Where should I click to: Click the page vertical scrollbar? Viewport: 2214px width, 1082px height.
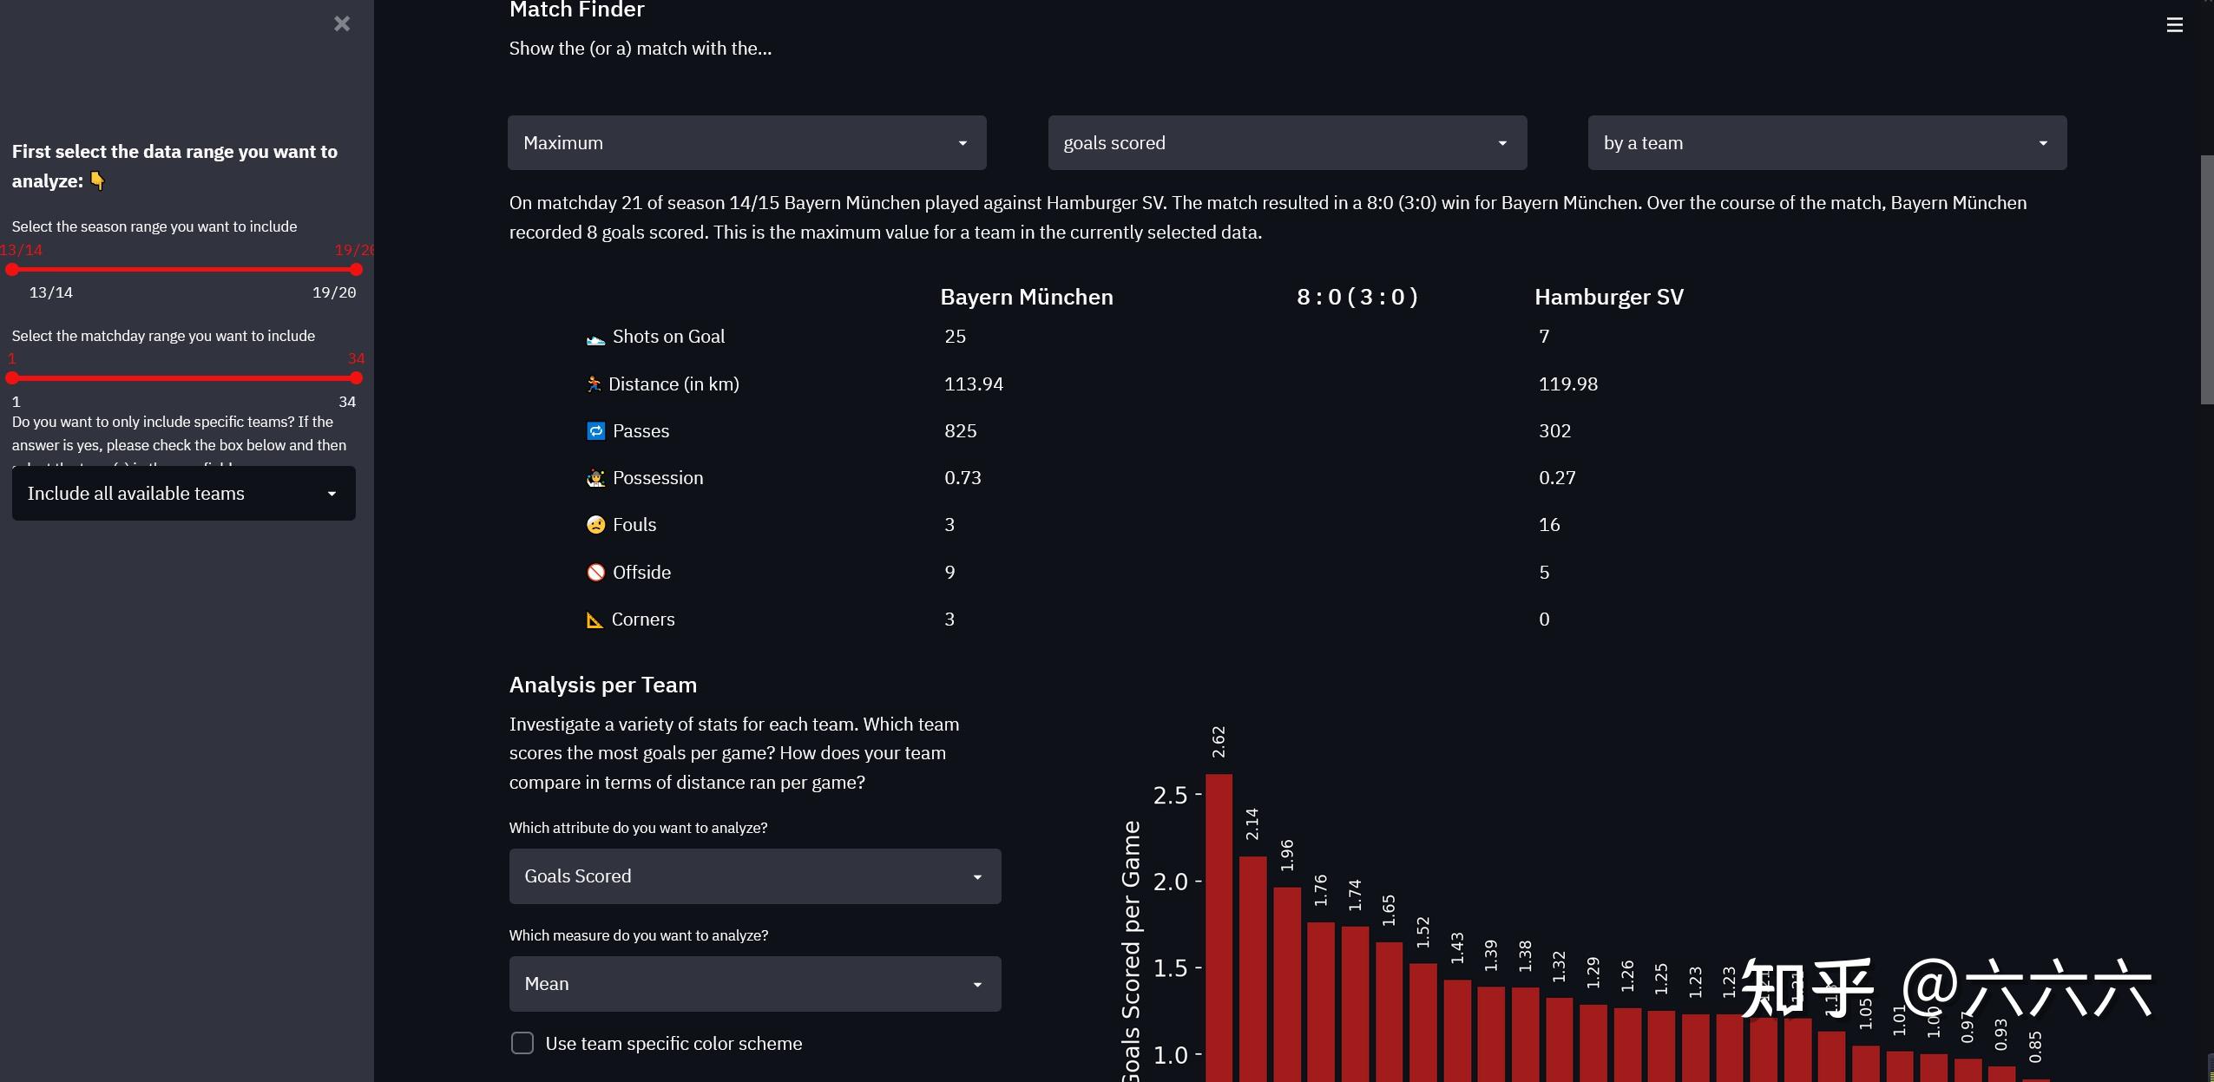coord(2206,279)
